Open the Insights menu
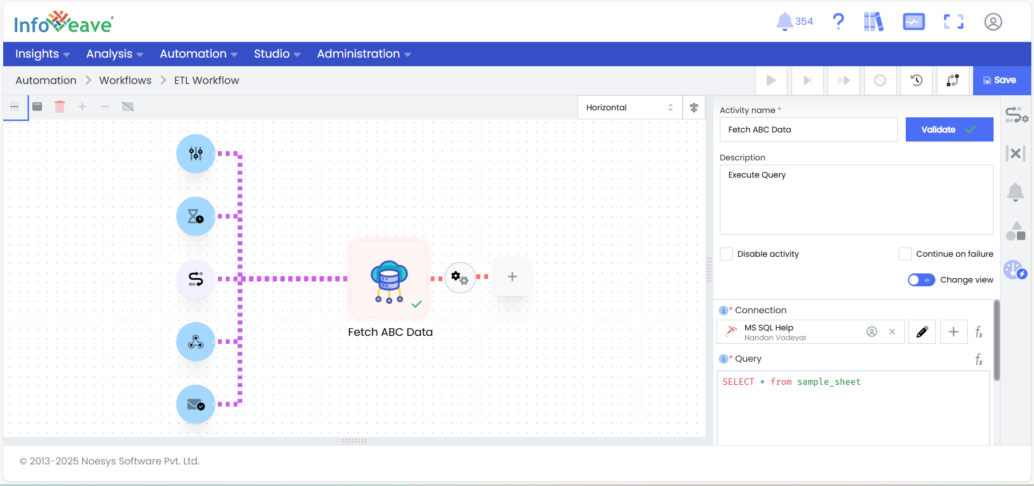Image resolution: width=1034 pixels, height=486 pixels. point(42,54)
